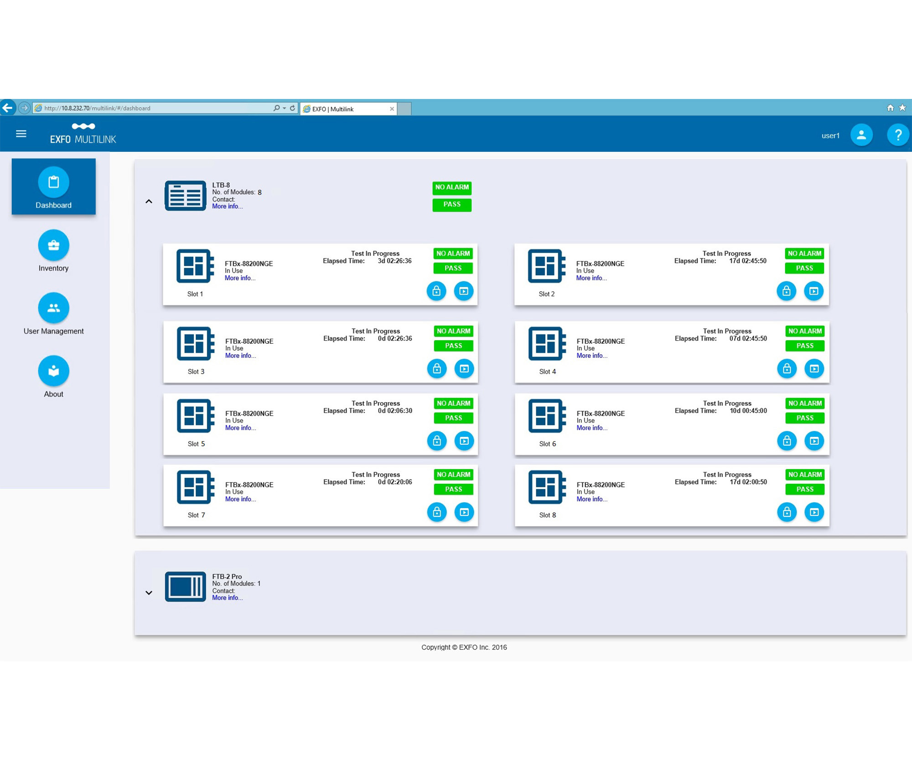Expand the FTB-2 Pro platform section

point(149,593)
